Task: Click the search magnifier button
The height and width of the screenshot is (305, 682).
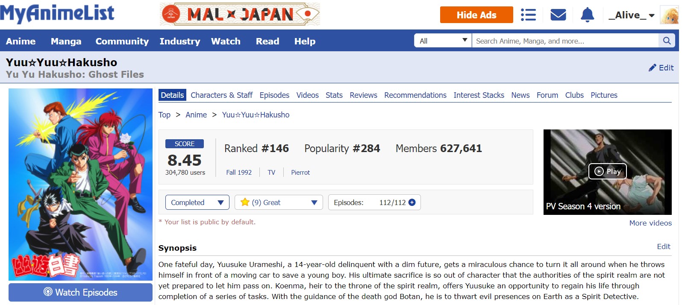Action: tap(667, 41)
